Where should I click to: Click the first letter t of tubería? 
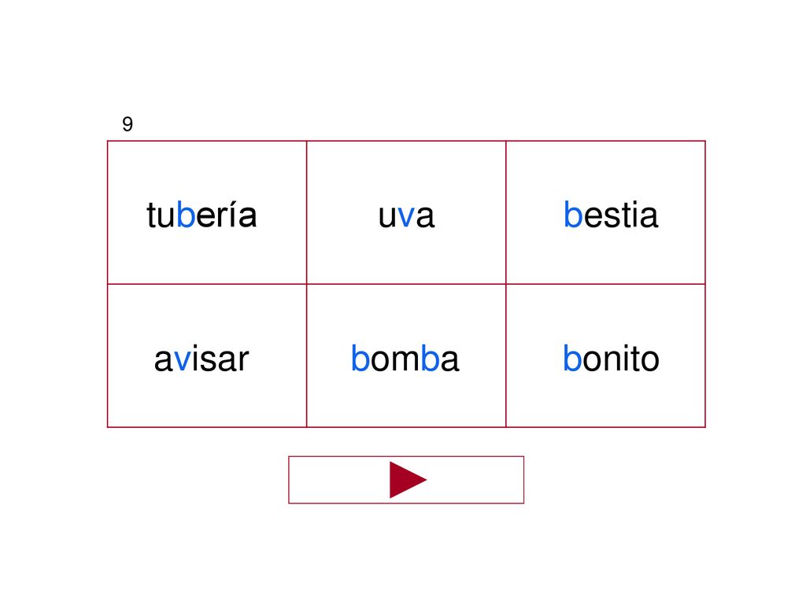(152, 215)
